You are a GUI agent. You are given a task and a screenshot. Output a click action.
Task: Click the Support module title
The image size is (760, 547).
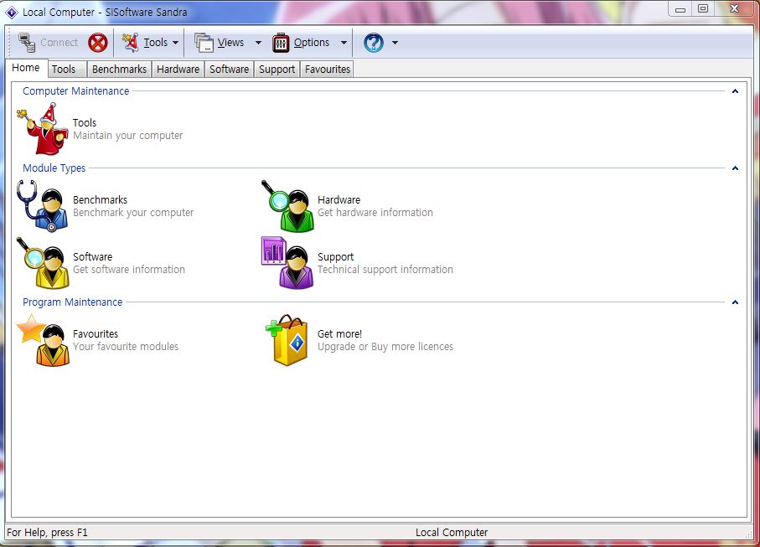pos(335,257)
